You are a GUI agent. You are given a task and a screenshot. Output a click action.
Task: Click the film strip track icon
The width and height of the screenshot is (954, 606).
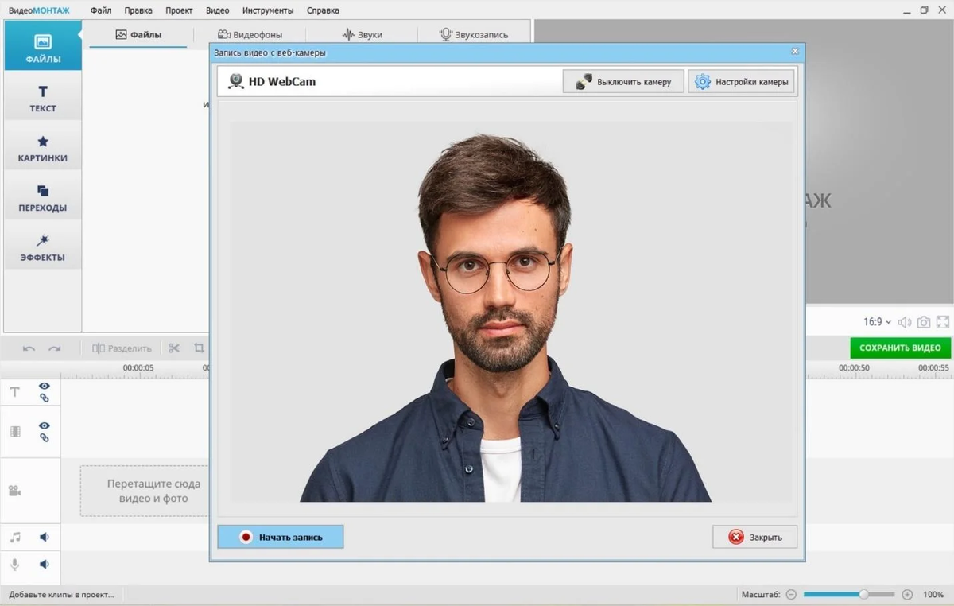coord(15,432)
